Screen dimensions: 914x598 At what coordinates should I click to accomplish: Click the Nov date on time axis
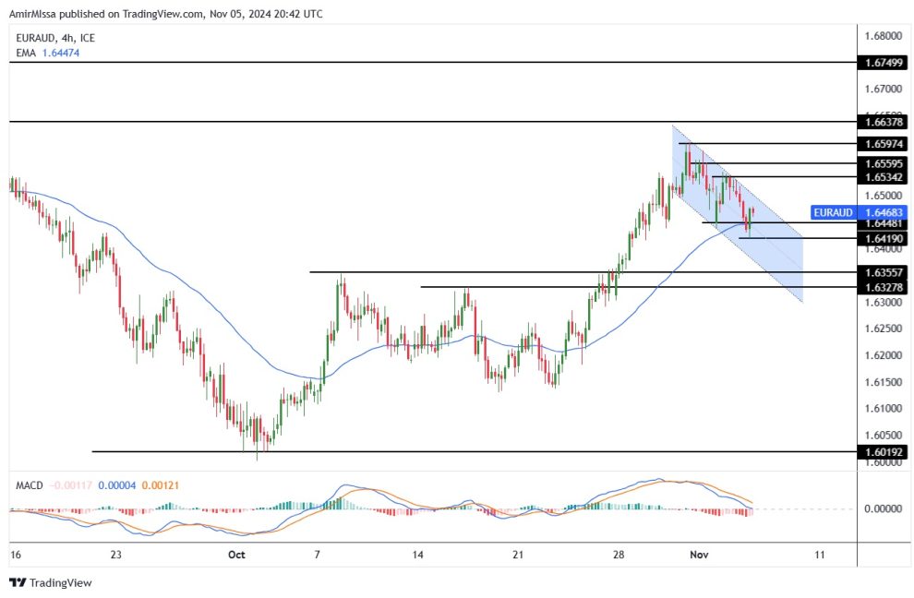click(699, 555)
